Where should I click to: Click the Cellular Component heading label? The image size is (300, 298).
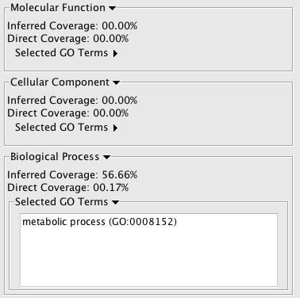tap(60, 82)
